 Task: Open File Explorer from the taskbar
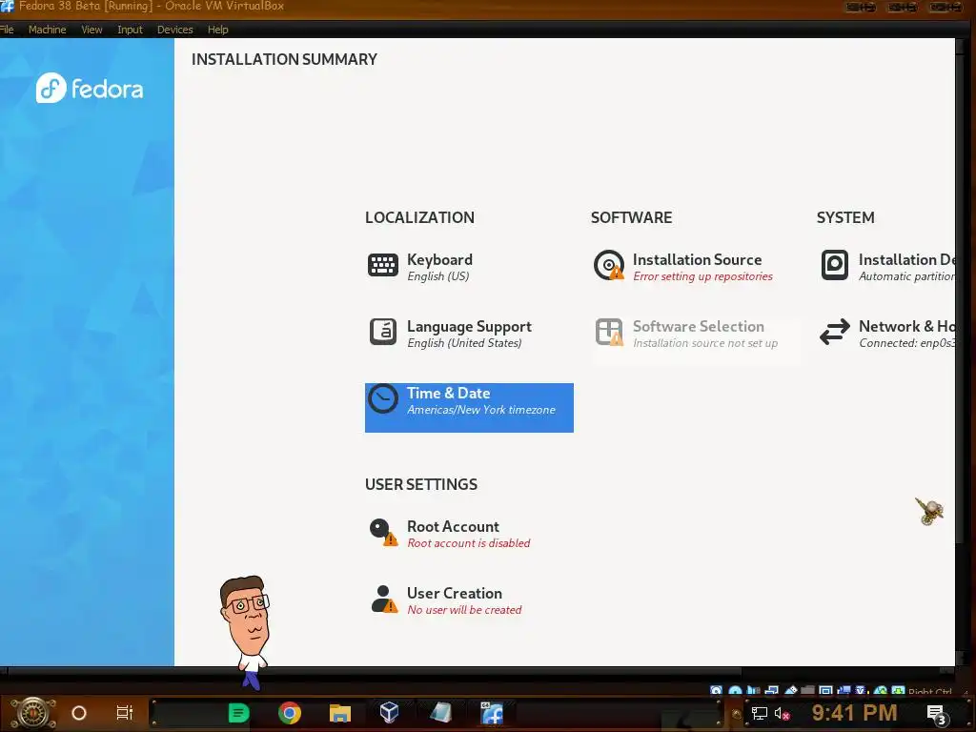(x=340, y=713)
